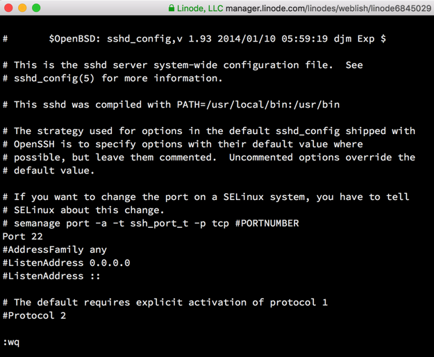The image size is (434, 357).
Task: Click the #AddressFamily any line
Action: coord(55,249)
